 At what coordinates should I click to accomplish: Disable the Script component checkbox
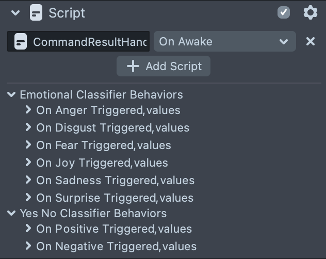pos(284,12)
